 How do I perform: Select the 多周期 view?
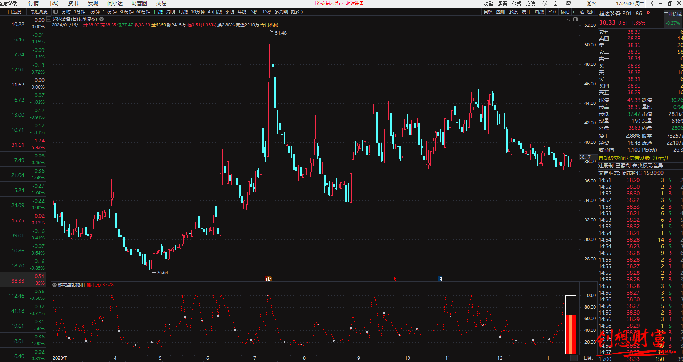pos(281,12)
